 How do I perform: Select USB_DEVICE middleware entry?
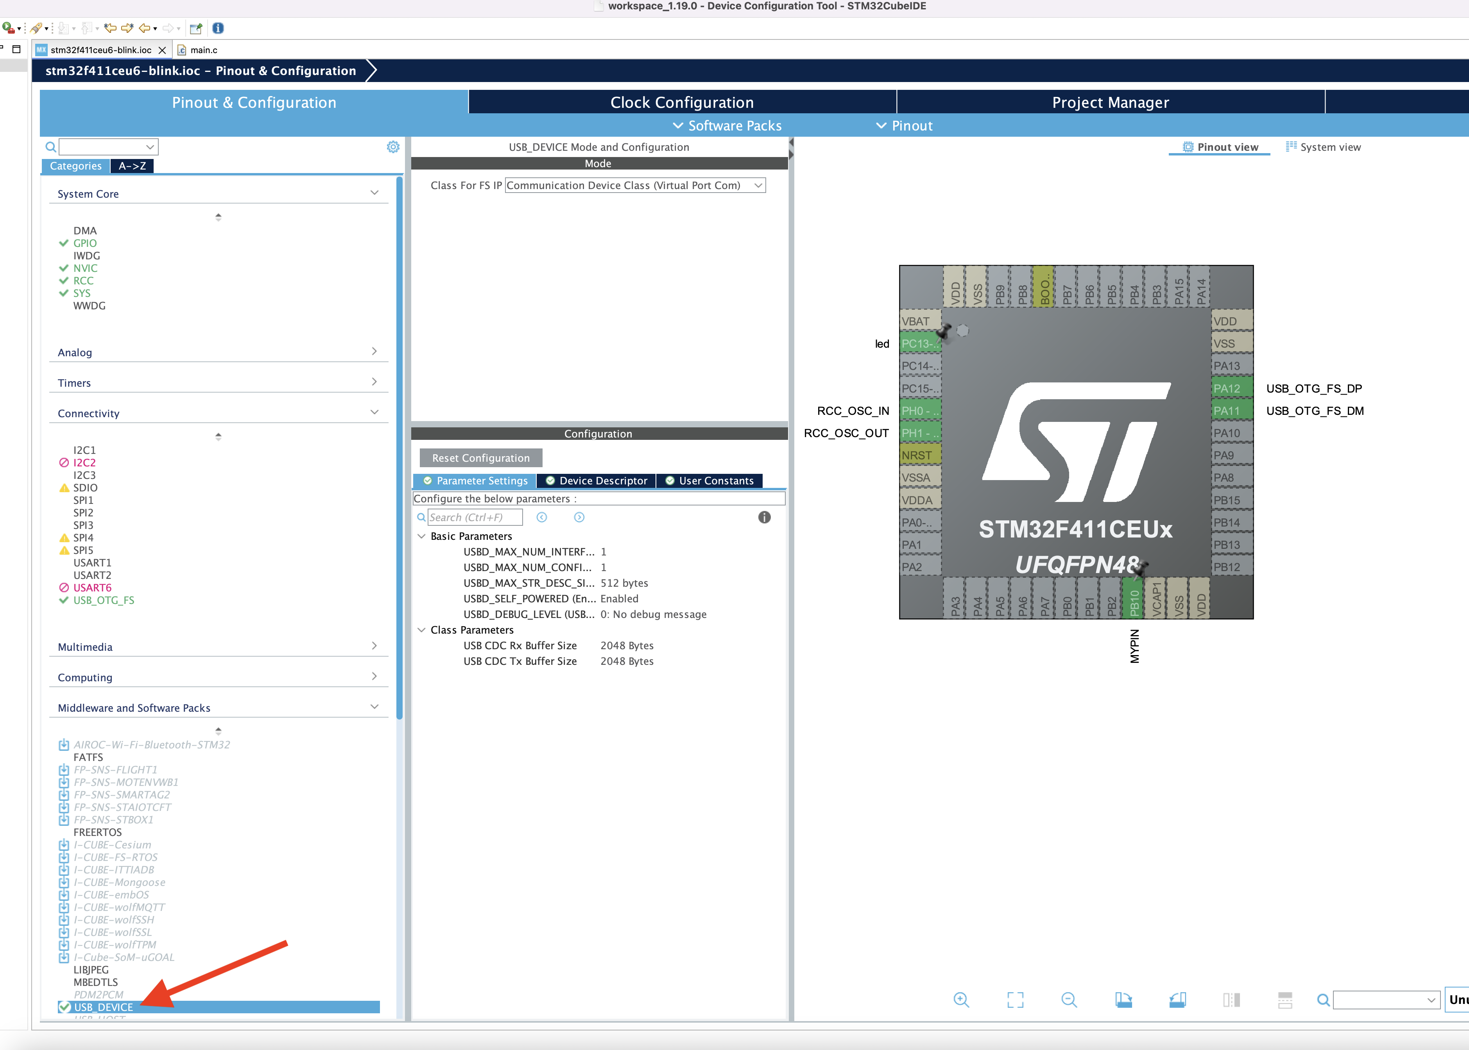[219, 1007]
